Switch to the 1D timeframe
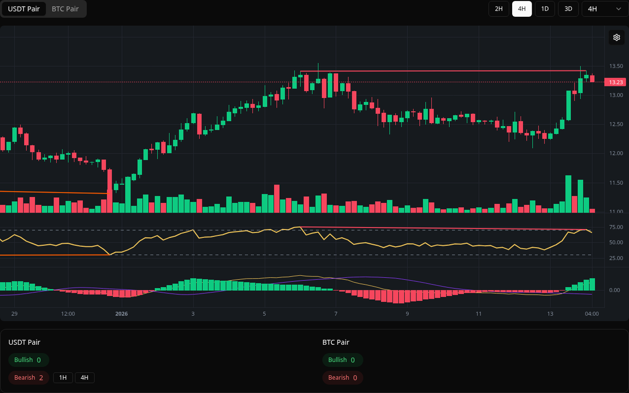629x393 pixels. (545, 9)
